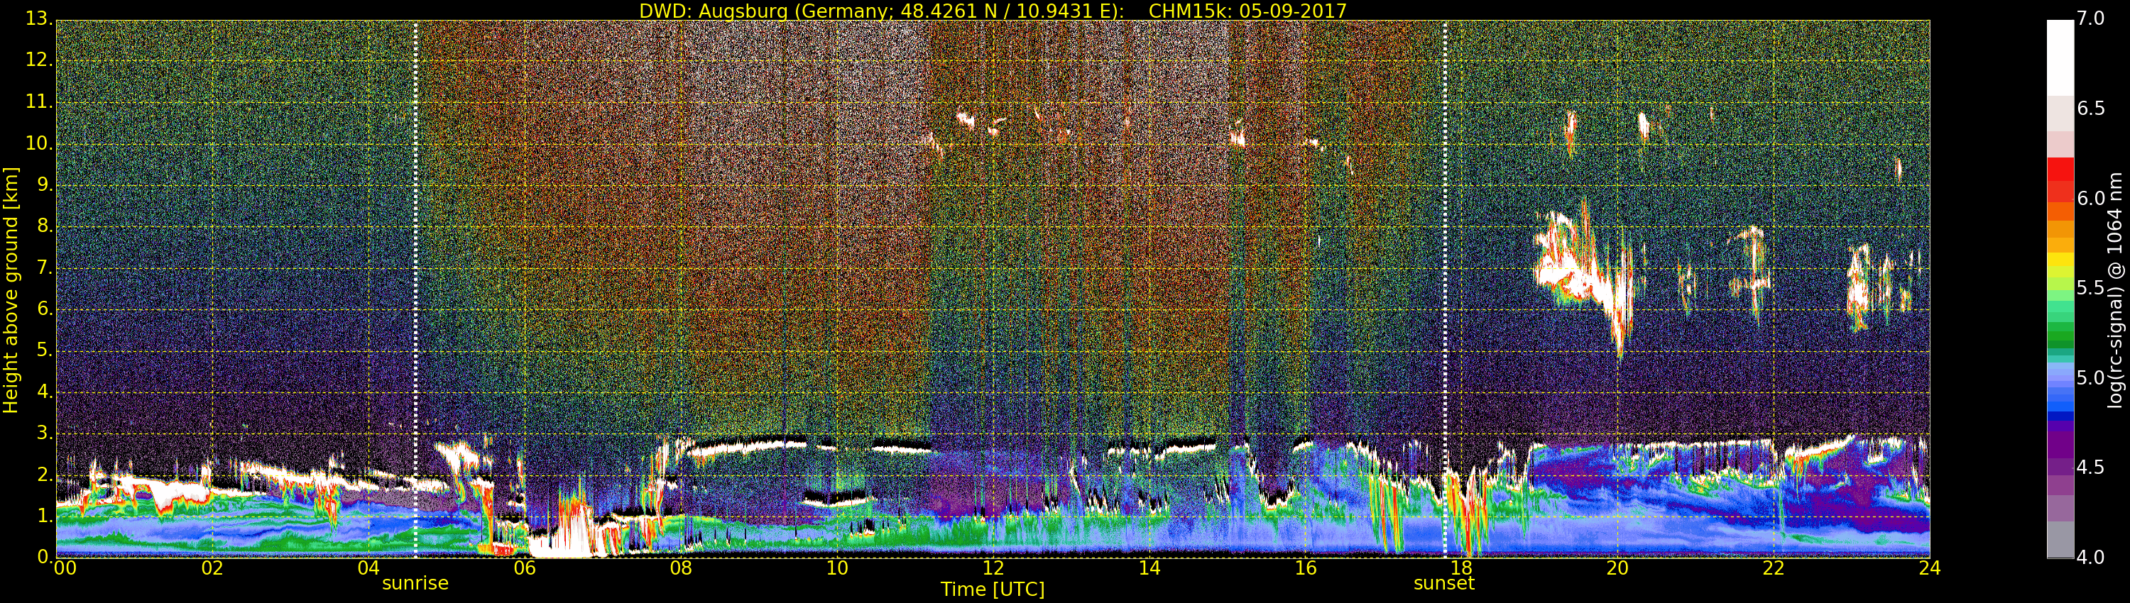Viewport: 2130px width, 603px height.
Task: Click the plot title "DWD: Augsburg (Germany; 48.4261 N / 10.9431 E)"
Action: (x=881, y=11)
